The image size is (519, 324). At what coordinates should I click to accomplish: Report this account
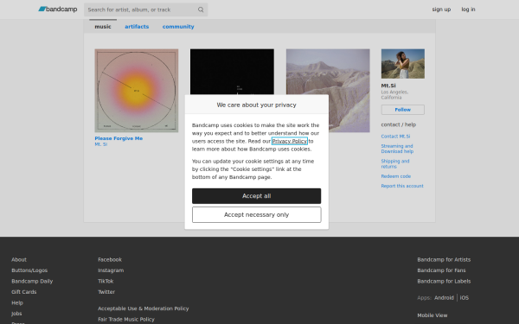(402, 186)
